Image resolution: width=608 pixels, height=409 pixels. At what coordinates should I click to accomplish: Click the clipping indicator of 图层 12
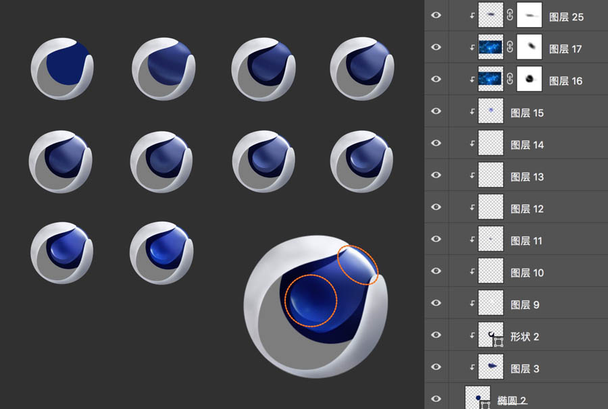click(x=472, y=207)
